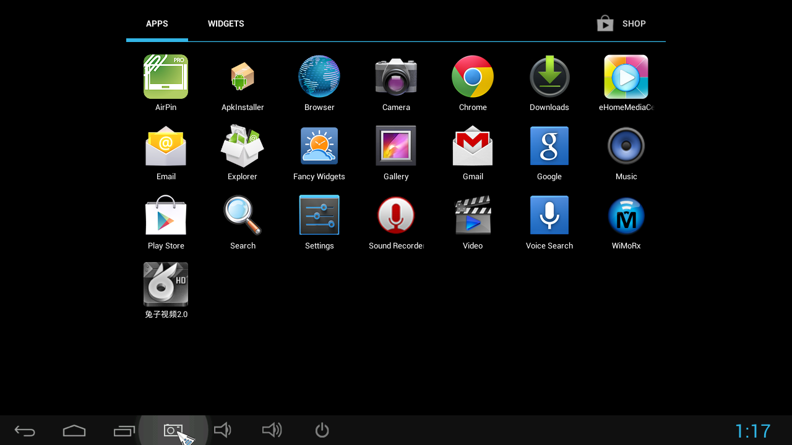Switch to the WIDGETS tab
This screenshot has width=792, height=445.
coord(226,23)
